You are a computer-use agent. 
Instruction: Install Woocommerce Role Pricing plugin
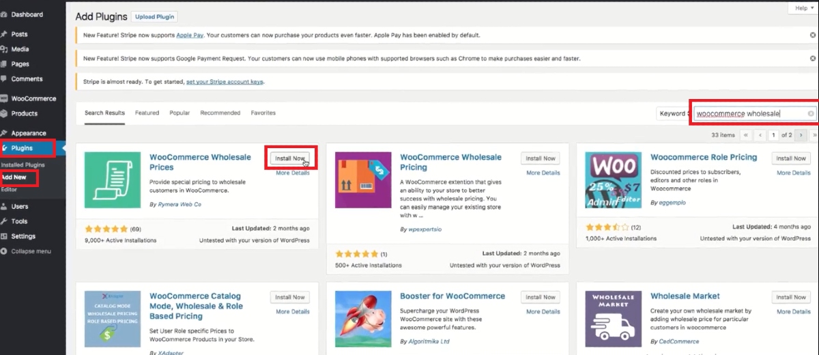791,158
